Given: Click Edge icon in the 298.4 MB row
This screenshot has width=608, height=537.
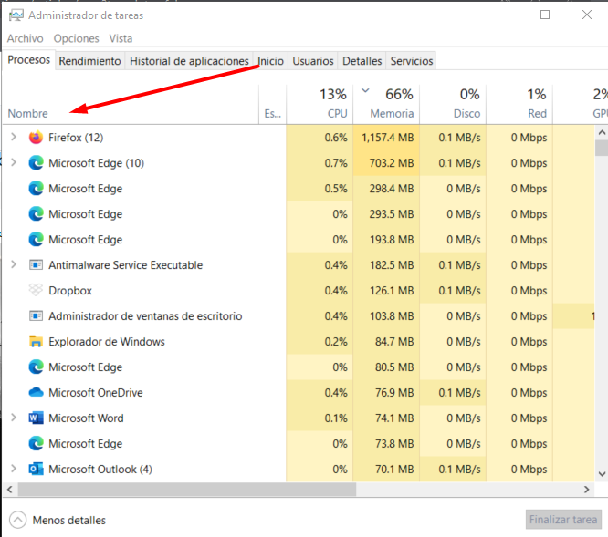Looking at the screenshot, I should coord(36,189).
